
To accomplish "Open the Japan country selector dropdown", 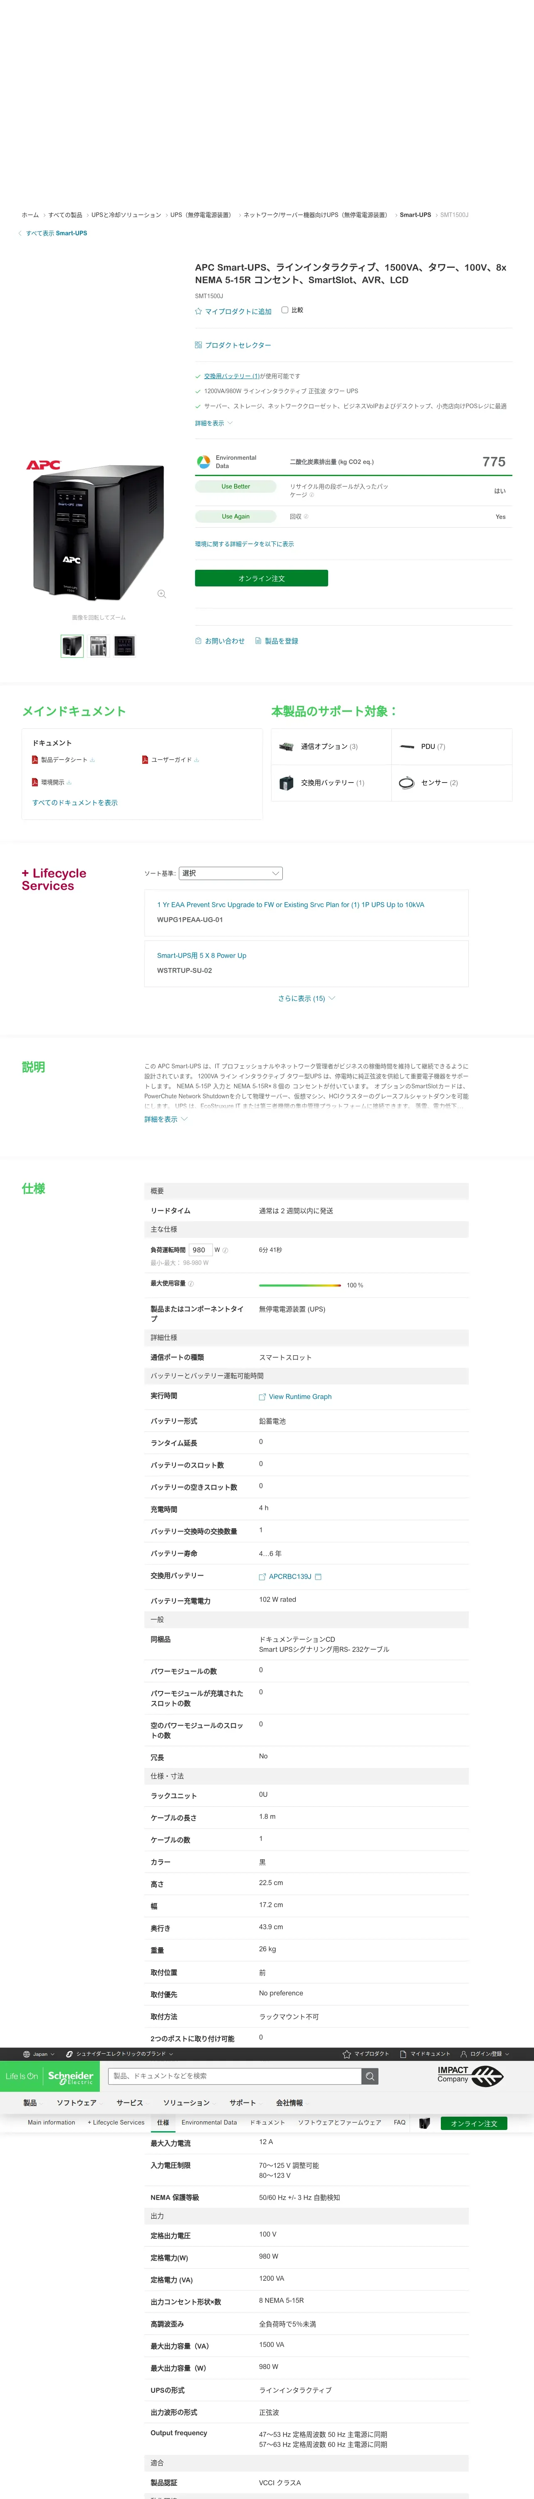I will tap(39, 2054).
